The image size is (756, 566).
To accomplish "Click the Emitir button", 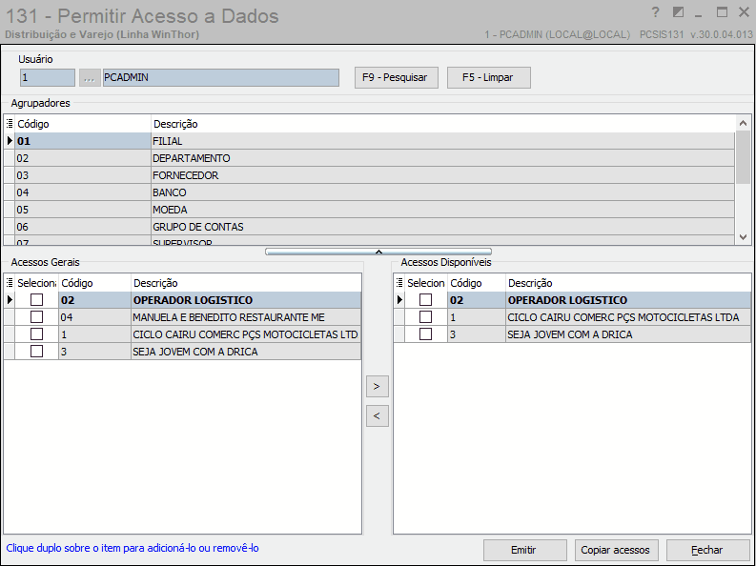I will click(x=524, y=550).
